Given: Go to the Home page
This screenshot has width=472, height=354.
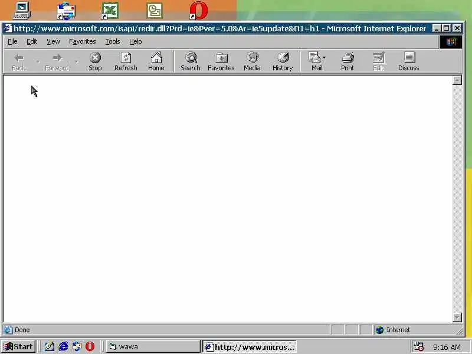Looking at the screenshot, I should (156, 62).
